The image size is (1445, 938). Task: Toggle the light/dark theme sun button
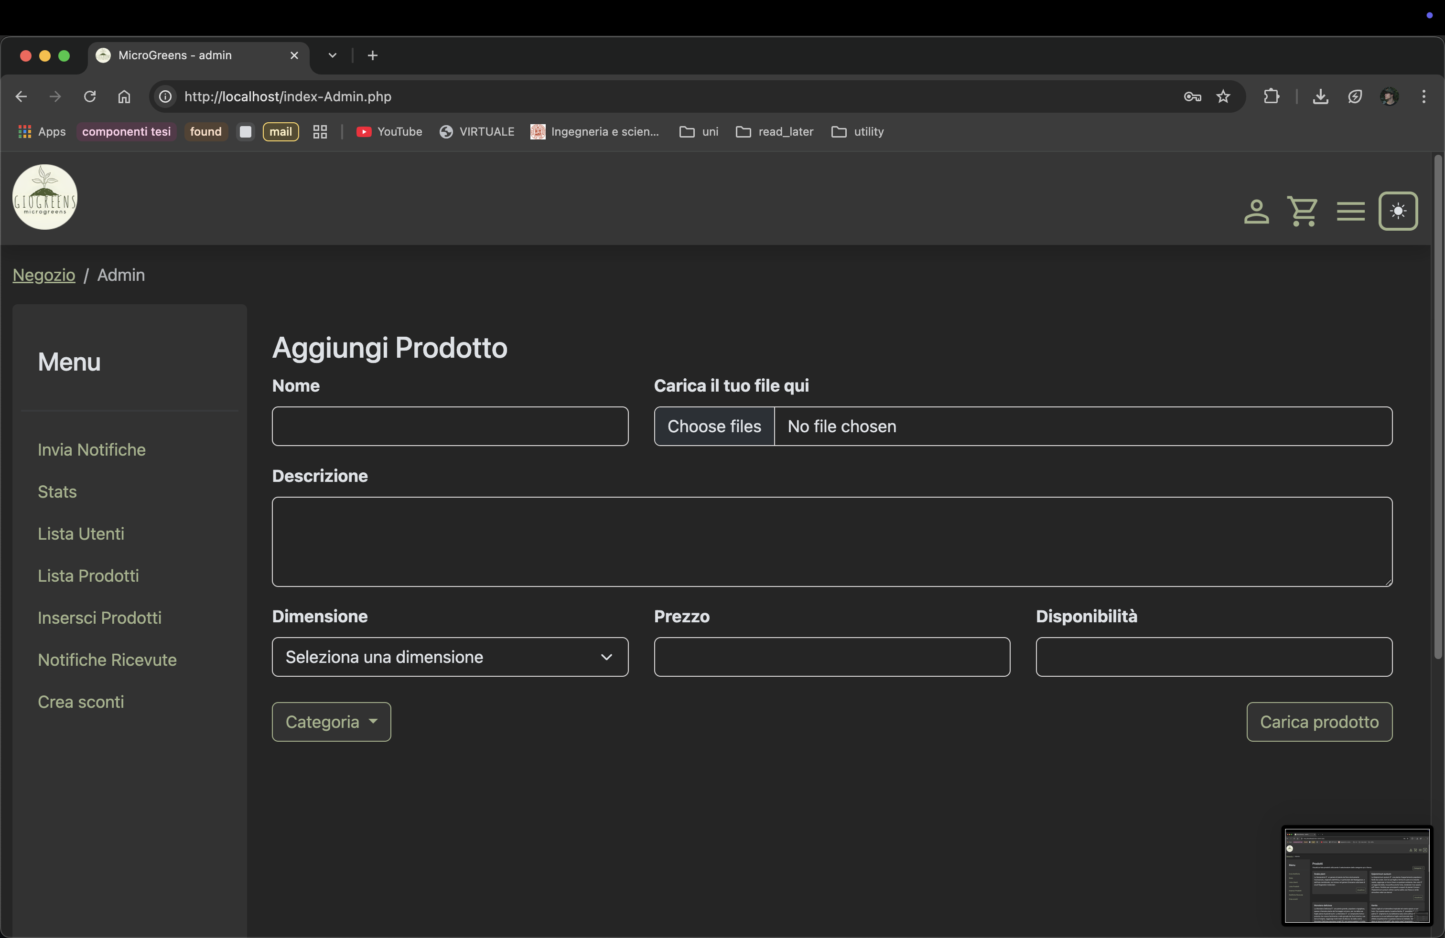click(1398, 211)
